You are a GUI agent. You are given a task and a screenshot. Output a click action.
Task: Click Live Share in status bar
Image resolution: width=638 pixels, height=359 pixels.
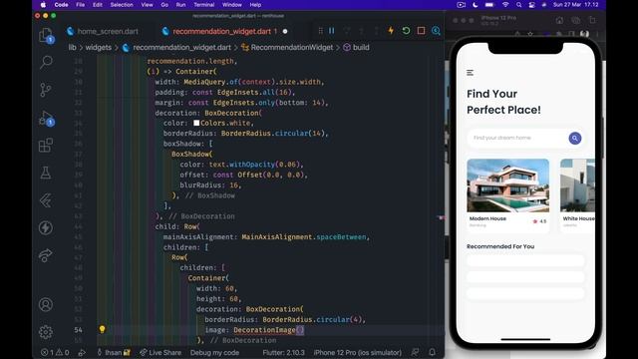[x=160, y=352]
